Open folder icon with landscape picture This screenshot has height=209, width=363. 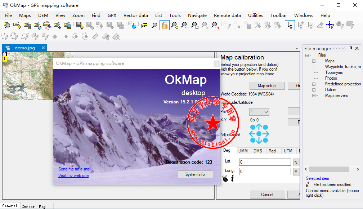tap(68, 25)
